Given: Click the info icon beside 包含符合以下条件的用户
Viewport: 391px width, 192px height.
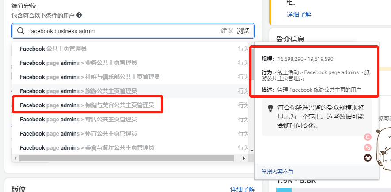Looking at the screenshot, I should click(79, 15).
